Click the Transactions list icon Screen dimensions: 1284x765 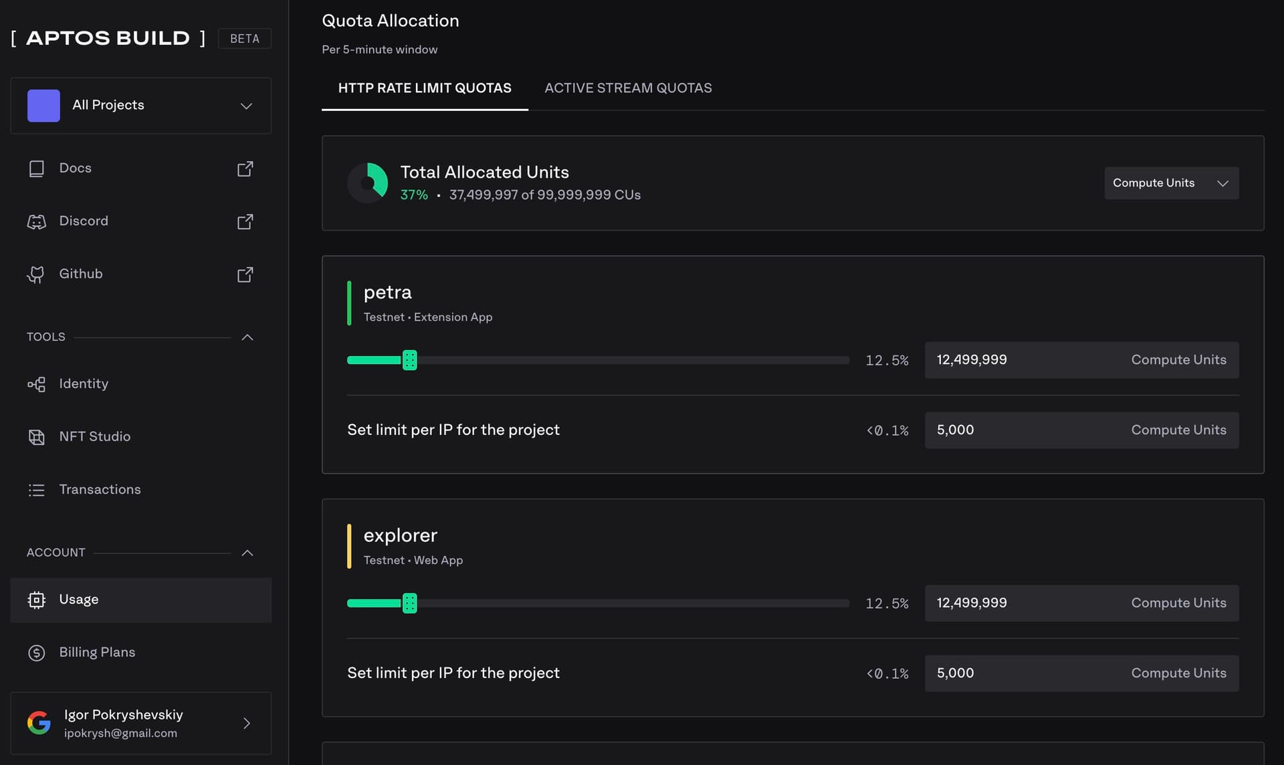pos(37,490)
